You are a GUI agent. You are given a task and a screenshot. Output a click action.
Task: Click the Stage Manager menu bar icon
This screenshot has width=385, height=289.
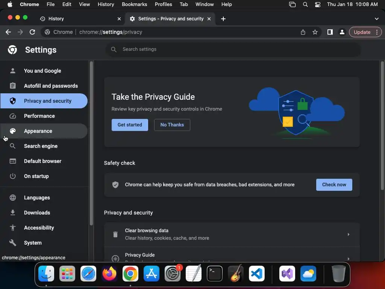pos(292,5)
